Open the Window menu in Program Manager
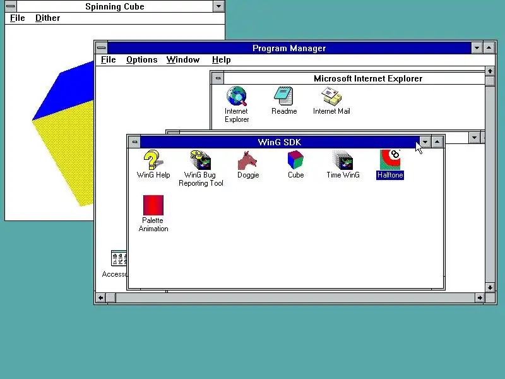This screenshot has height=379, width=505. point(183,59)
